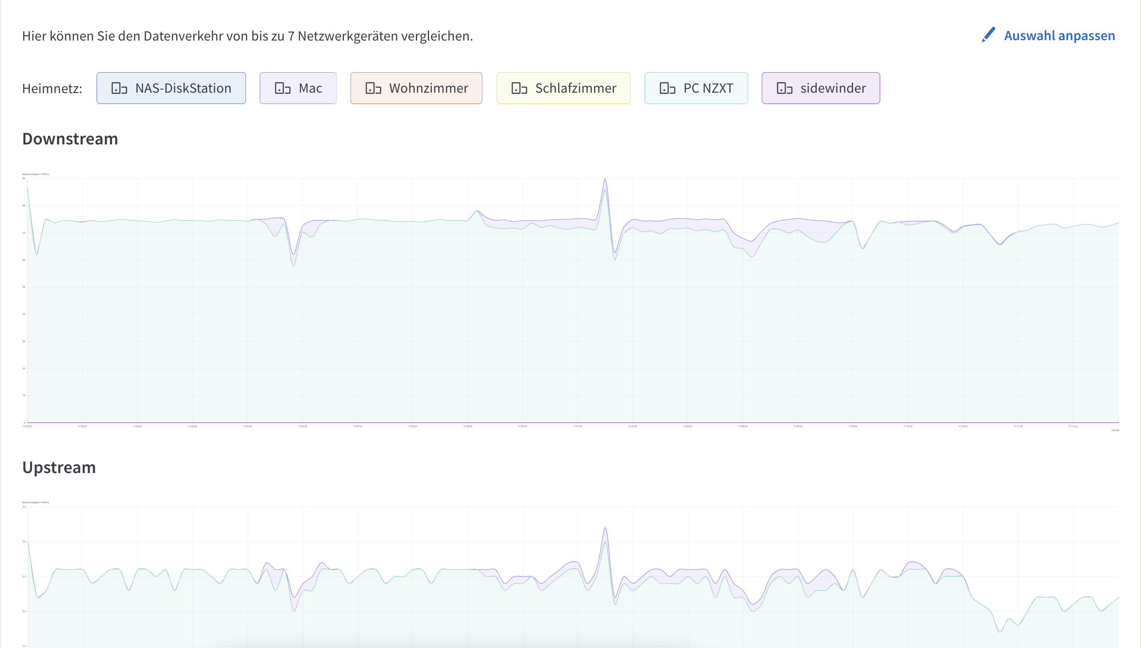Select the sidewinder device label
Image resolution: width=1141 pixels, height=648 pixels.
(x=833, y=88)
